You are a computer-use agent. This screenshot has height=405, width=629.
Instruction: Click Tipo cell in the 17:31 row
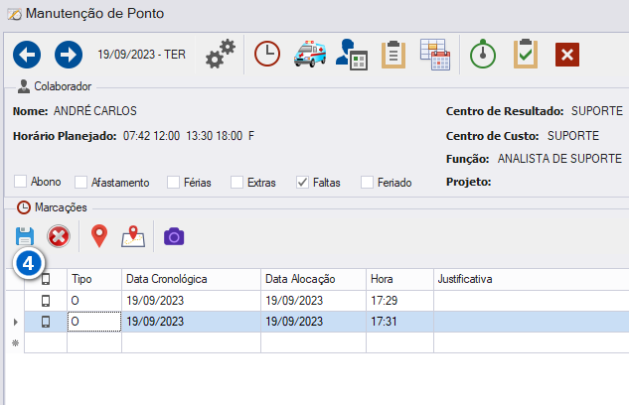coord(94,322)
